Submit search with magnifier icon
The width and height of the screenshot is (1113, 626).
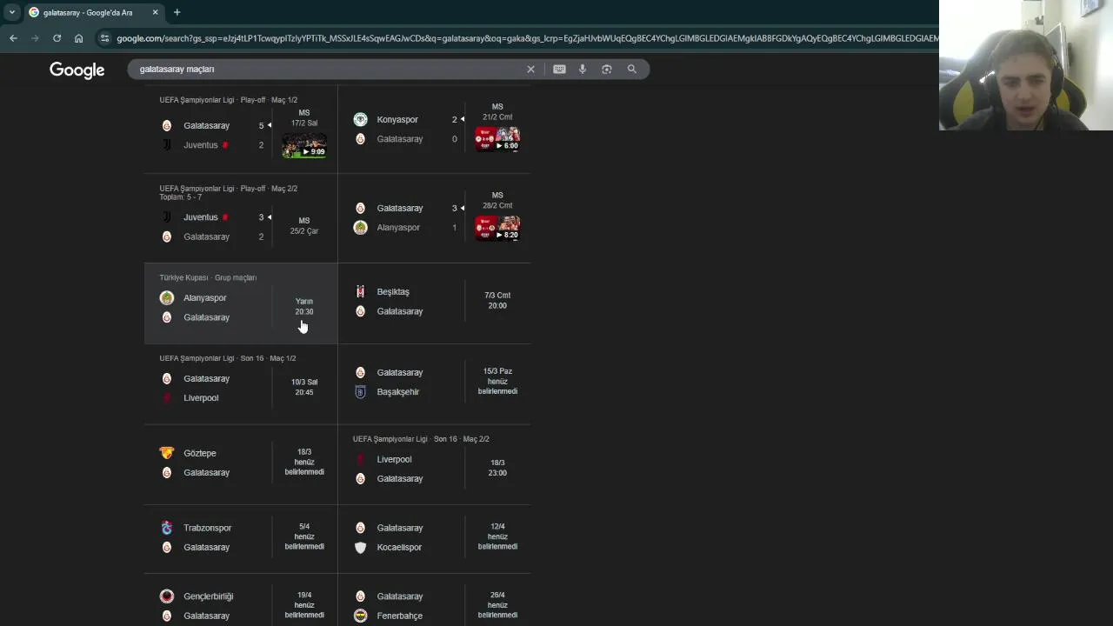[632, 69]
